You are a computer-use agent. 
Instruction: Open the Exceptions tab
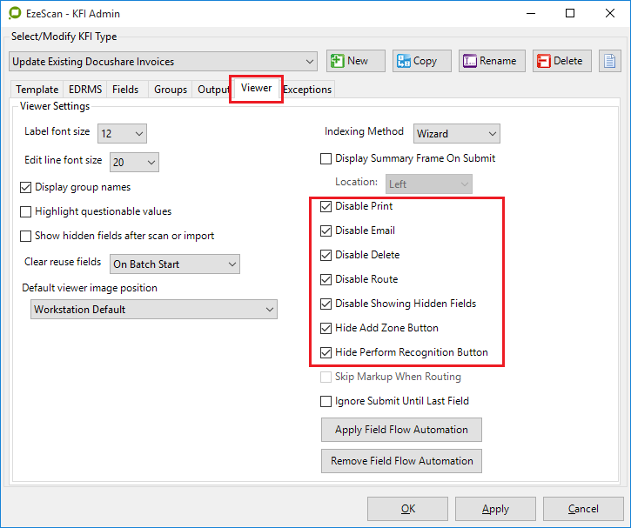[307, 90]
